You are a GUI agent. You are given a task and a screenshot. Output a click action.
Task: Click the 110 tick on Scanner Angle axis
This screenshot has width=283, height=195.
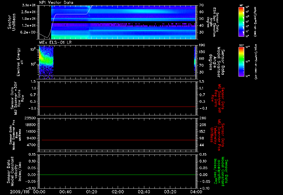point(202,59)
